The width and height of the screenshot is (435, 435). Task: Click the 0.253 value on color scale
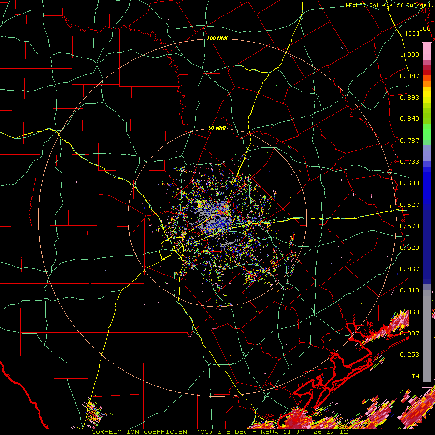pos(409,355)
